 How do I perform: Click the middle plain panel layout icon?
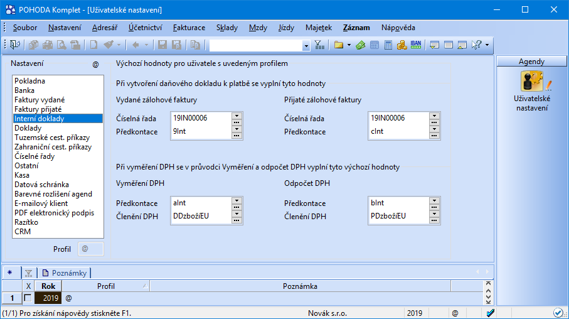tap(449, 45)
